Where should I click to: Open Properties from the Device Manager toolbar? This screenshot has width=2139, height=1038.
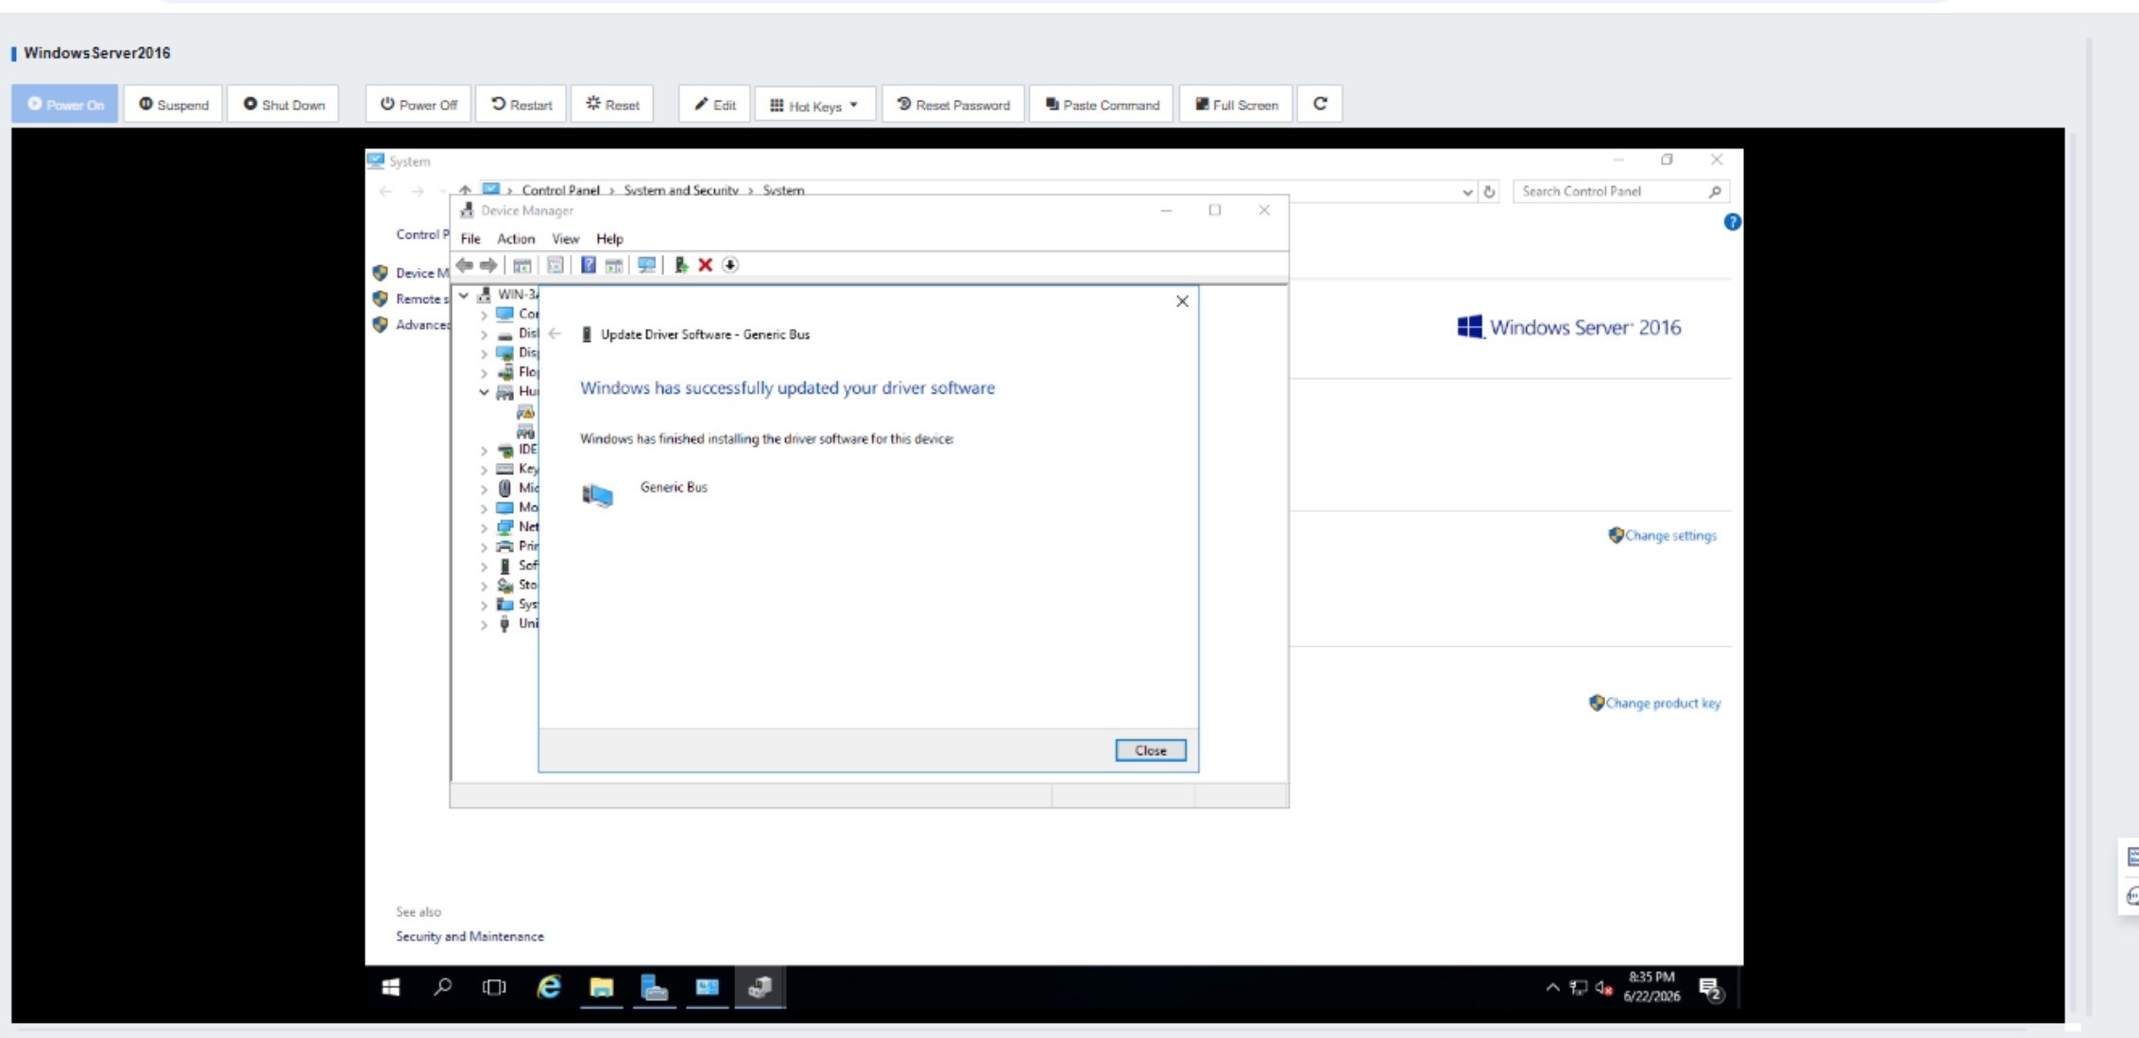pos(556,265)
